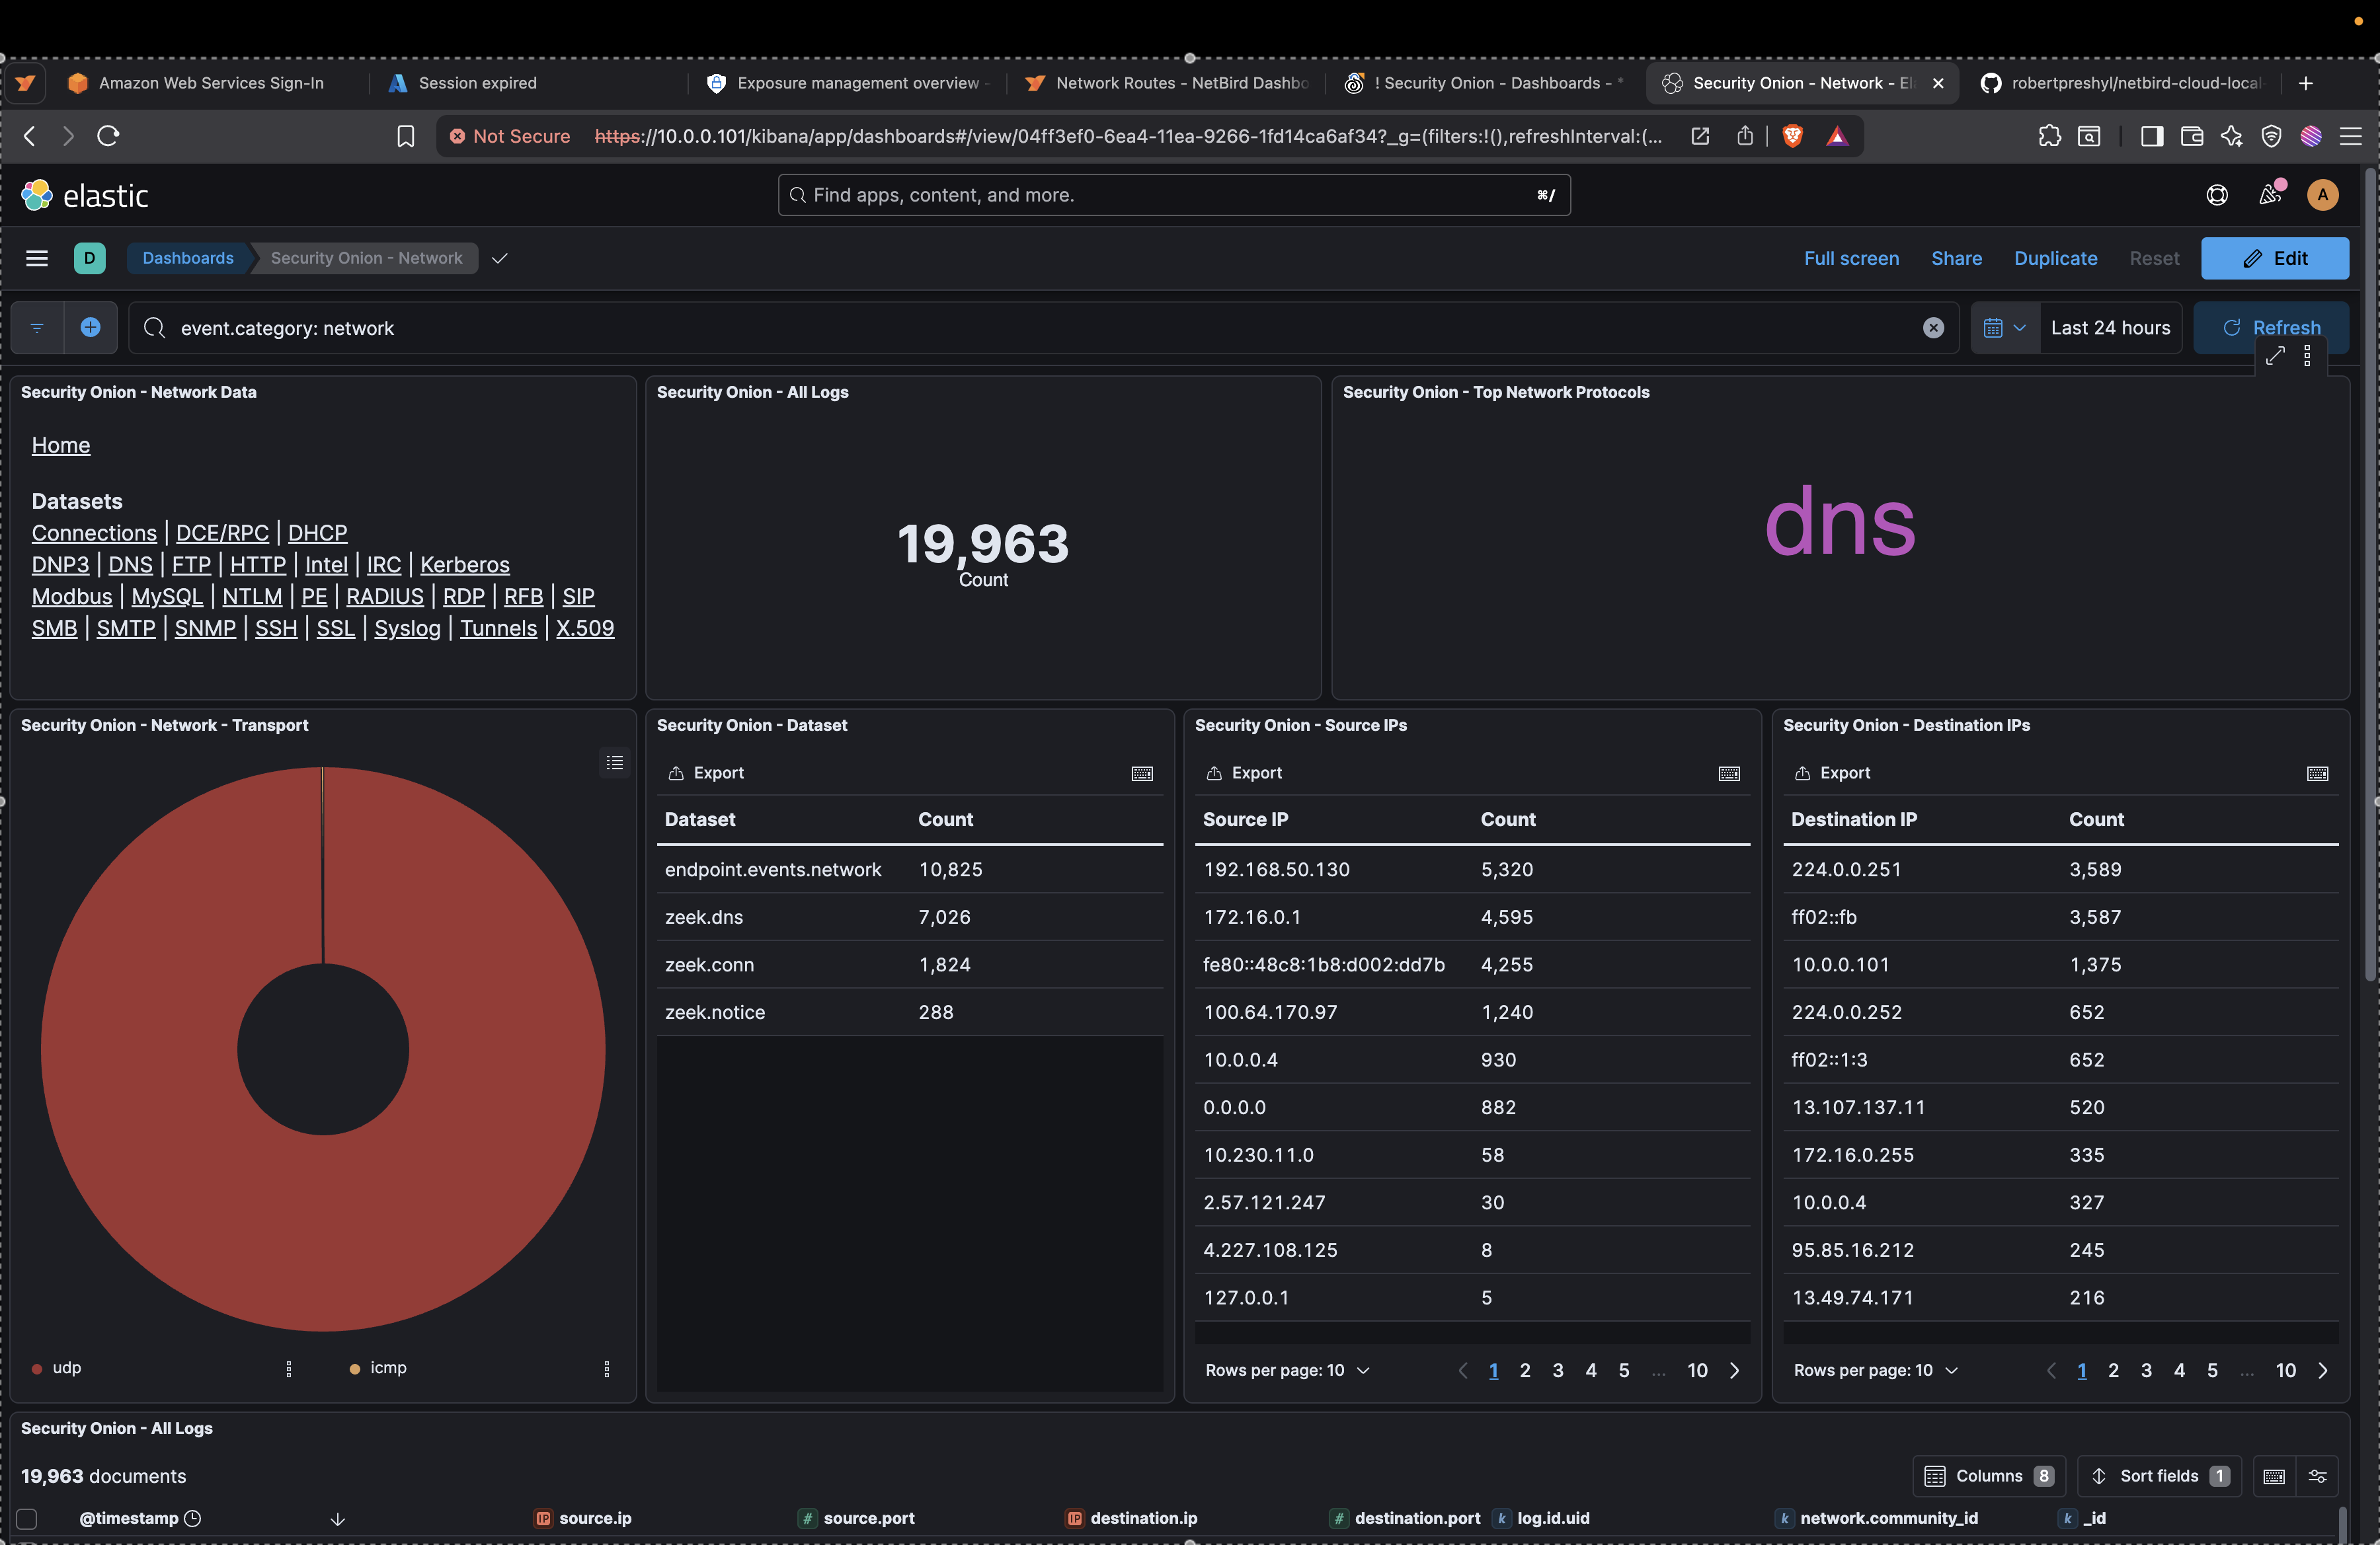Toggle the Transport pie chart legend icon
2380x1545 pixels.
tap(614, 763)
